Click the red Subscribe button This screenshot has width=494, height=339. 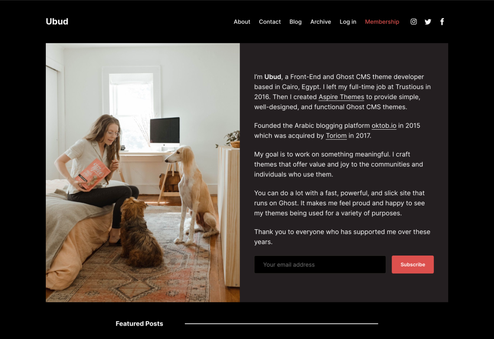[x=413, y=264]
